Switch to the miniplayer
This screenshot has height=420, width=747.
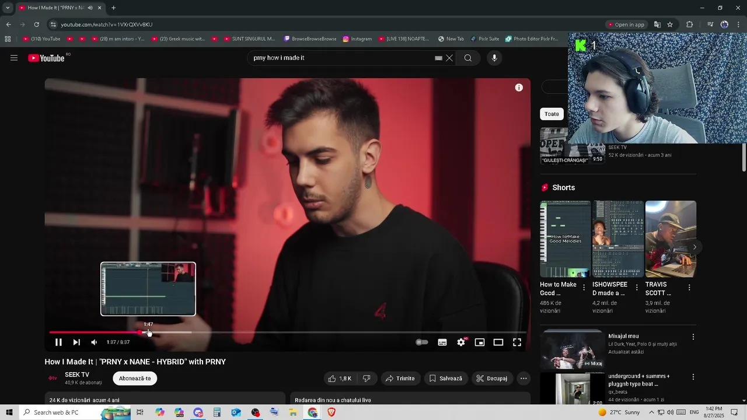(x=480, y=342)
